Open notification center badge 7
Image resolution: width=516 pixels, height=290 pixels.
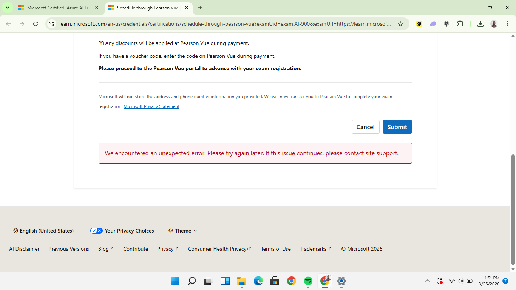pyautogui.click(x=505, y=281)
